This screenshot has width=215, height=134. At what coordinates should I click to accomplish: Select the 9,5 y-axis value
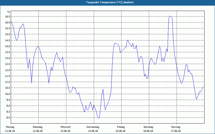tap(8, 100)
